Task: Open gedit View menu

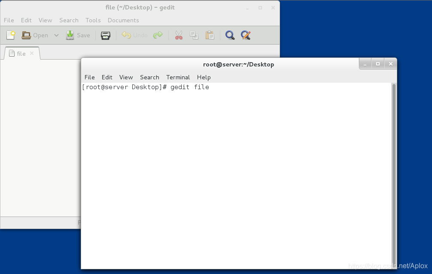Action: (45, 20)
